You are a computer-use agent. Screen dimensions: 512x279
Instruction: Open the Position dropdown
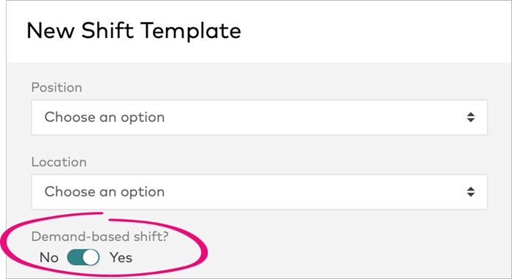tap(259, 118)
